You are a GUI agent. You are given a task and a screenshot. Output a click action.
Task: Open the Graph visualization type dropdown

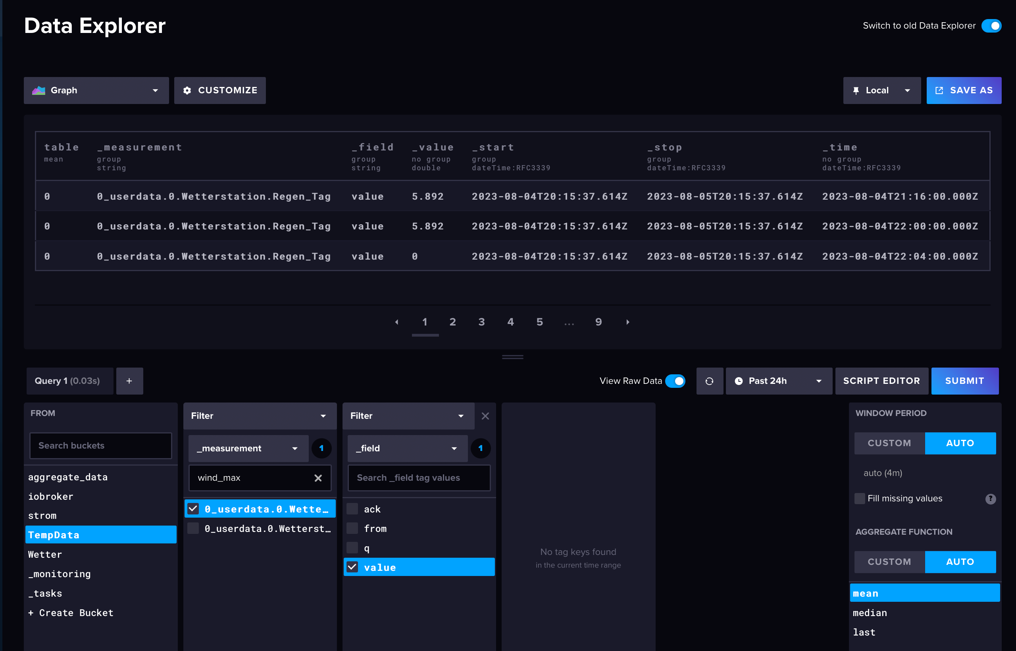pyautogui.click(x=96, y=91)
